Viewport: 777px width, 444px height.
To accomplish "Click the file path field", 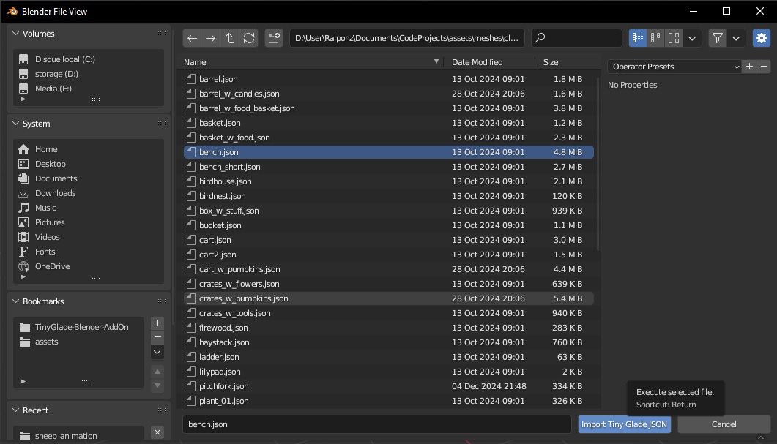I will [406, 38].
